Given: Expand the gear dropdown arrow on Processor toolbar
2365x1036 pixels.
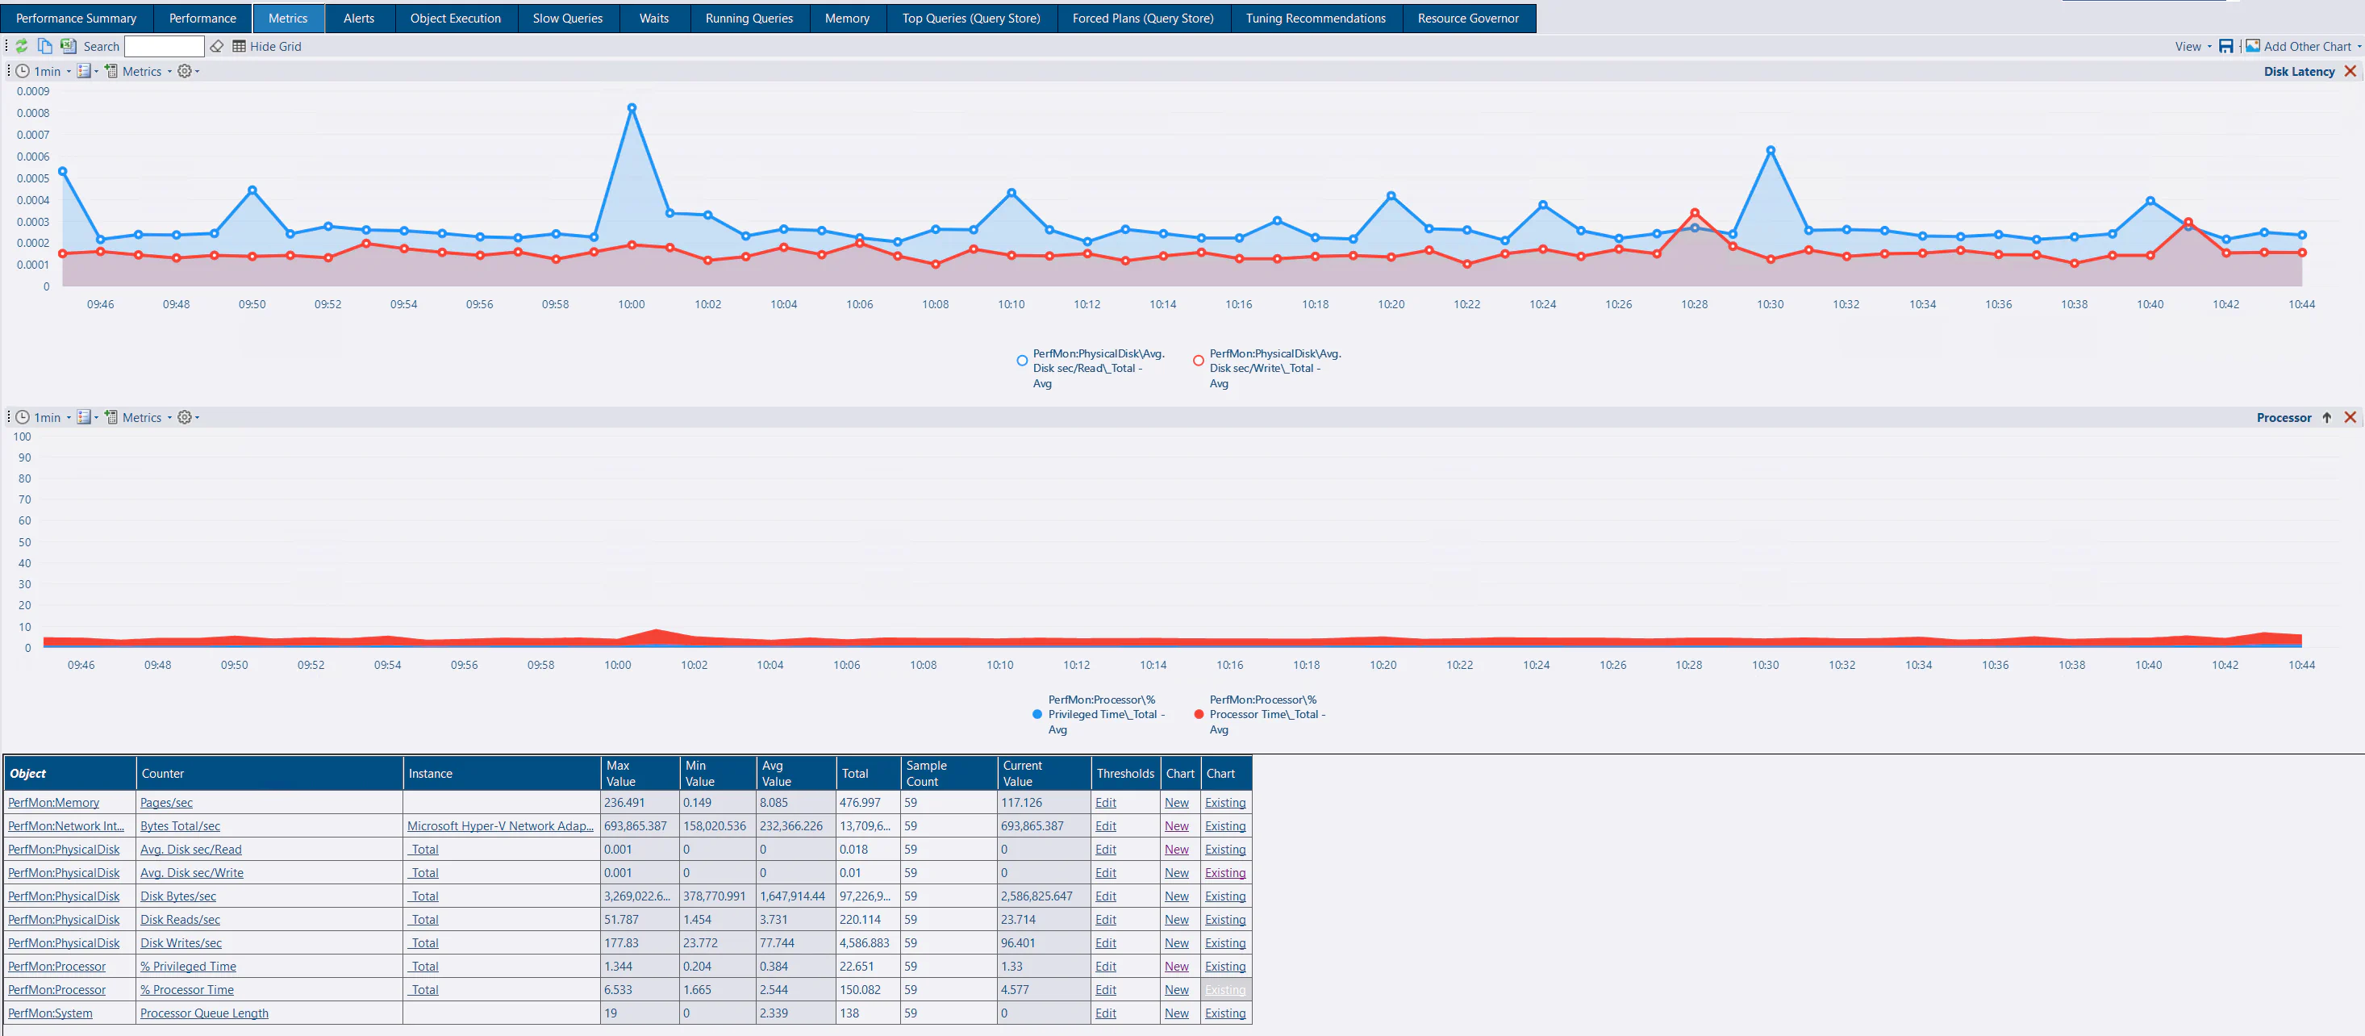Looking at the screenshot, I should [197, 417].
